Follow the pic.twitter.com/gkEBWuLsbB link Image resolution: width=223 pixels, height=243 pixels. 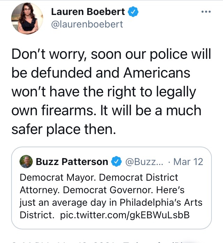[125, 215]
